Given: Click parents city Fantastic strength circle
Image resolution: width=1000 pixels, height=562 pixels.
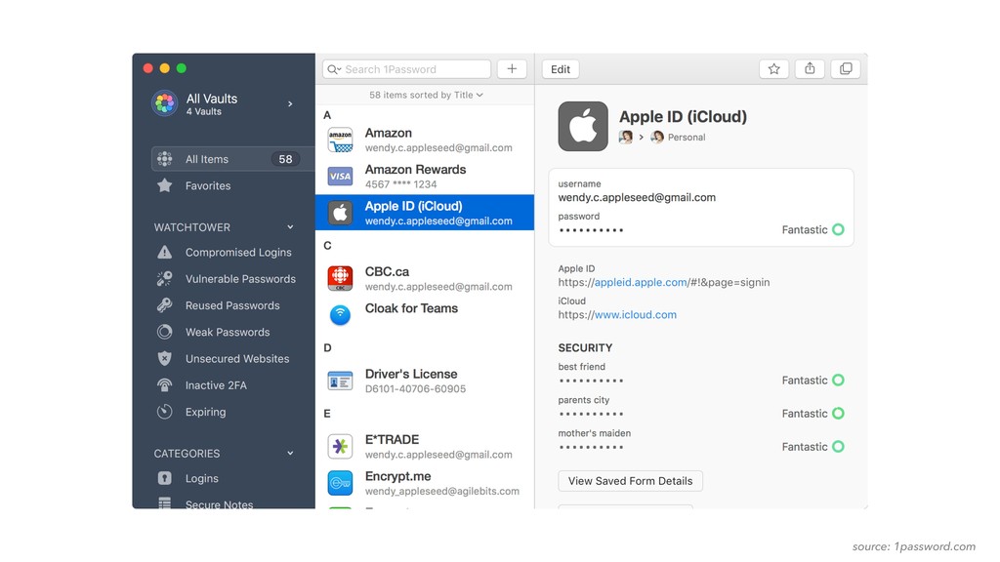Looking at the screenshot, I should coord(838,413).
